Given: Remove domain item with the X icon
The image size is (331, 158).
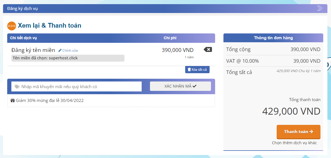Looking at the screenshot, I should 208,49.
